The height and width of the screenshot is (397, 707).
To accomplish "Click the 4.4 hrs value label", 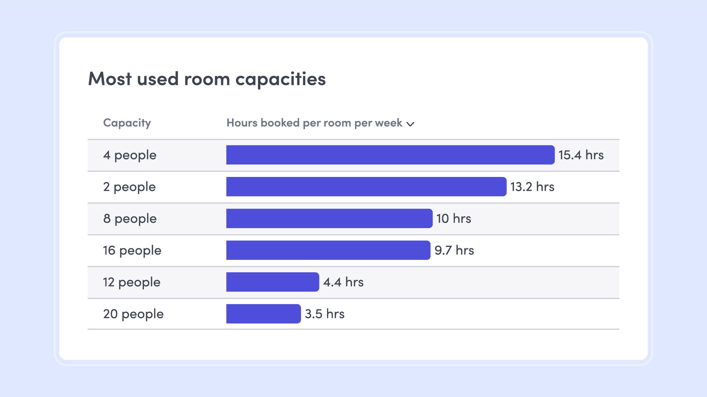I will click(x=343, y=282).
